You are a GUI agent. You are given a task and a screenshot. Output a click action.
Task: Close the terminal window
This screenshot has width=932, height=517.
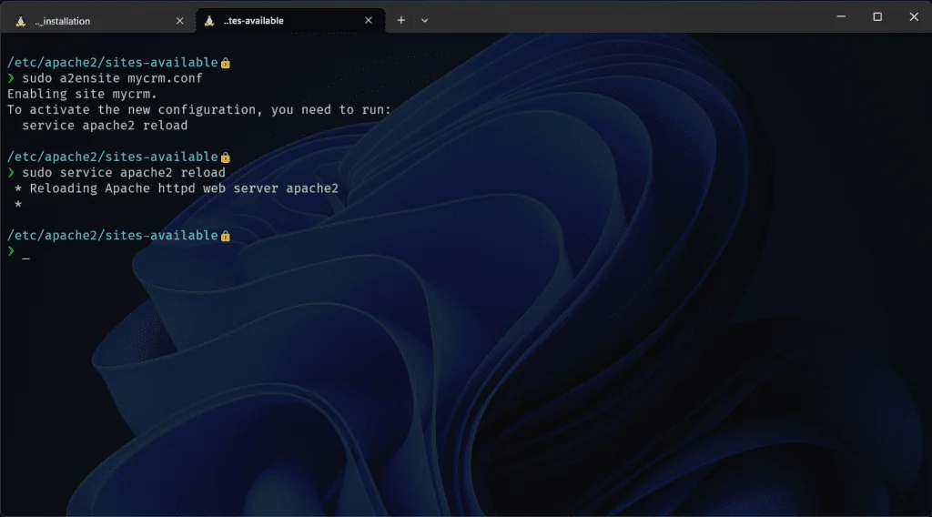(x=914, y=16)
